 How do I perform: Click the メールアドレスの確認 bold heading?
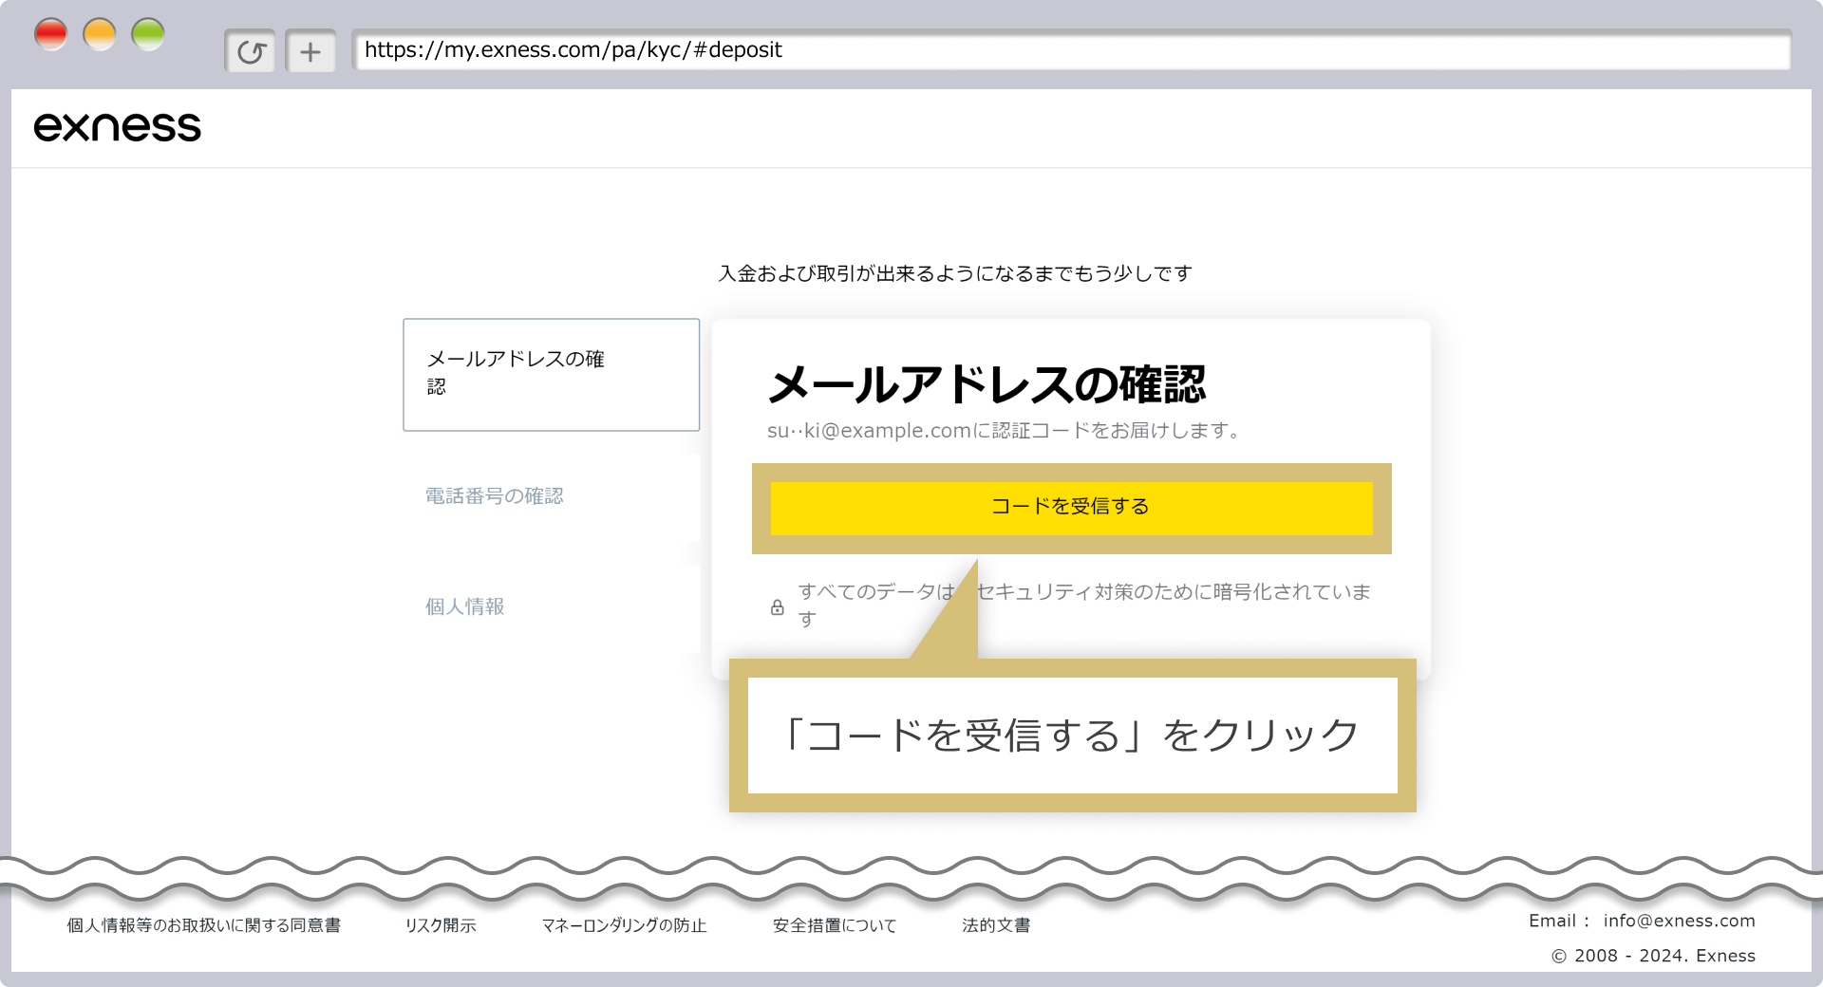pos(987,384)
